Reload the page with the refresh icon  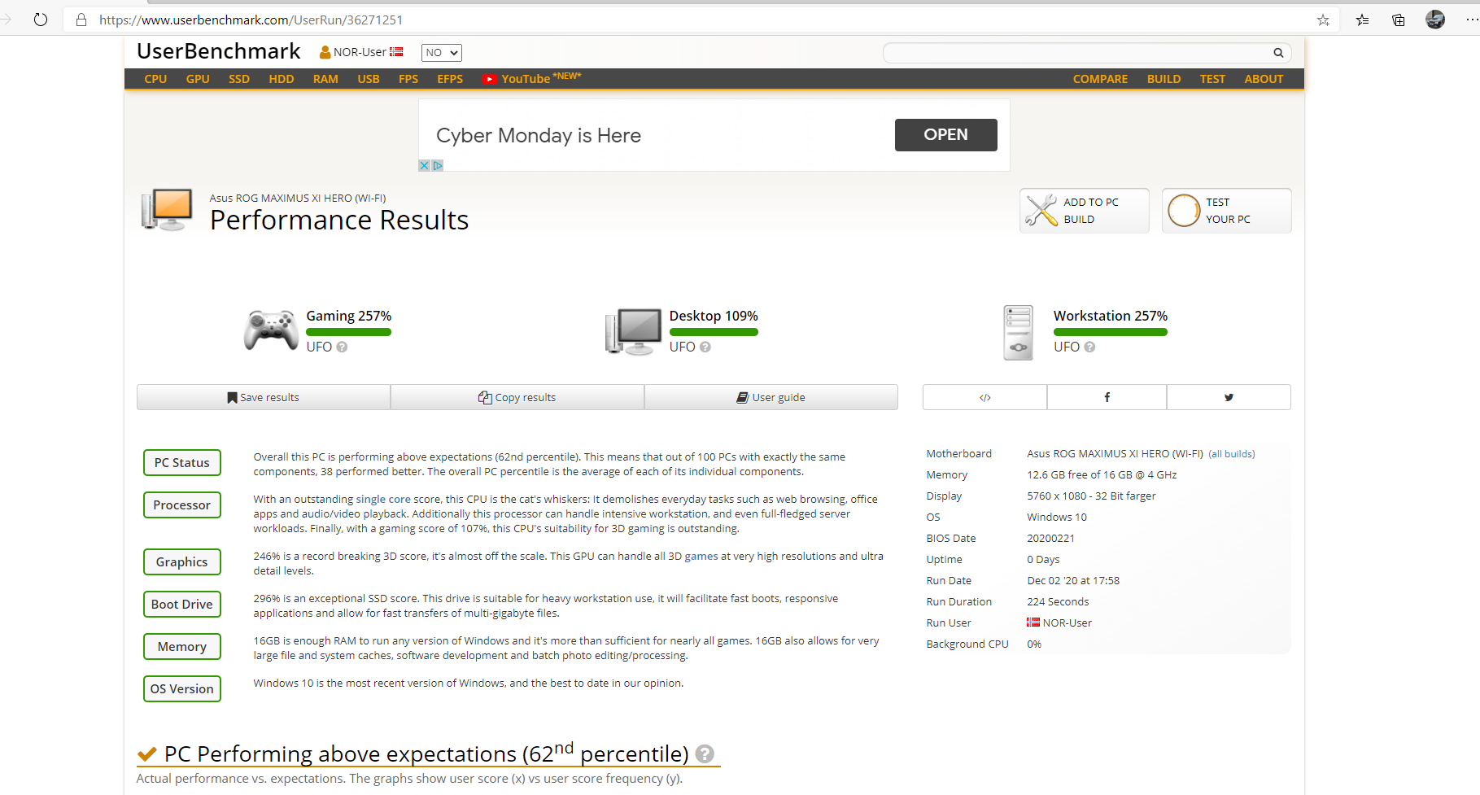pos(41,20)
